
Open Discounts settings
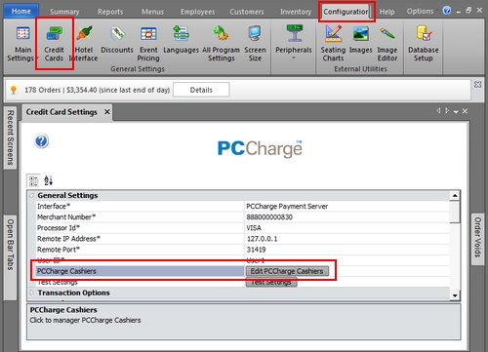pos(117,41)
